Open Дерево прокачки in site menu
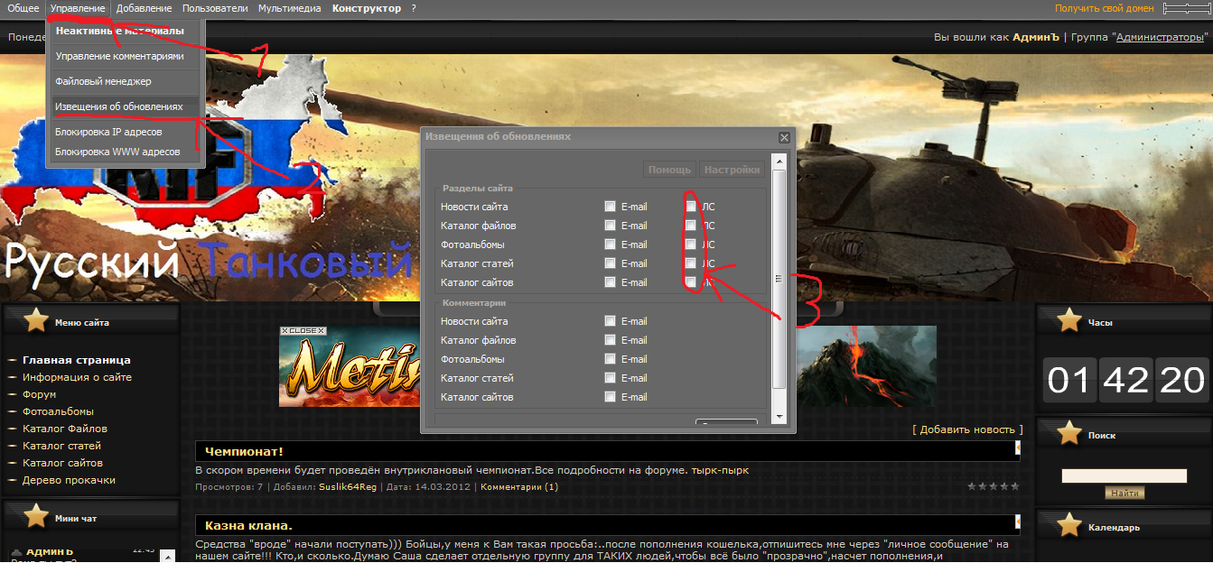This screenshot has height=563, width=1213. (70, 480)
